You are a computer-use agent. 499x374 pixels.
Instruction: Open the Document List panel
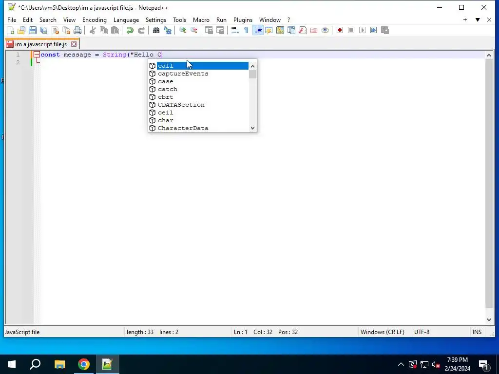(291, 30)
